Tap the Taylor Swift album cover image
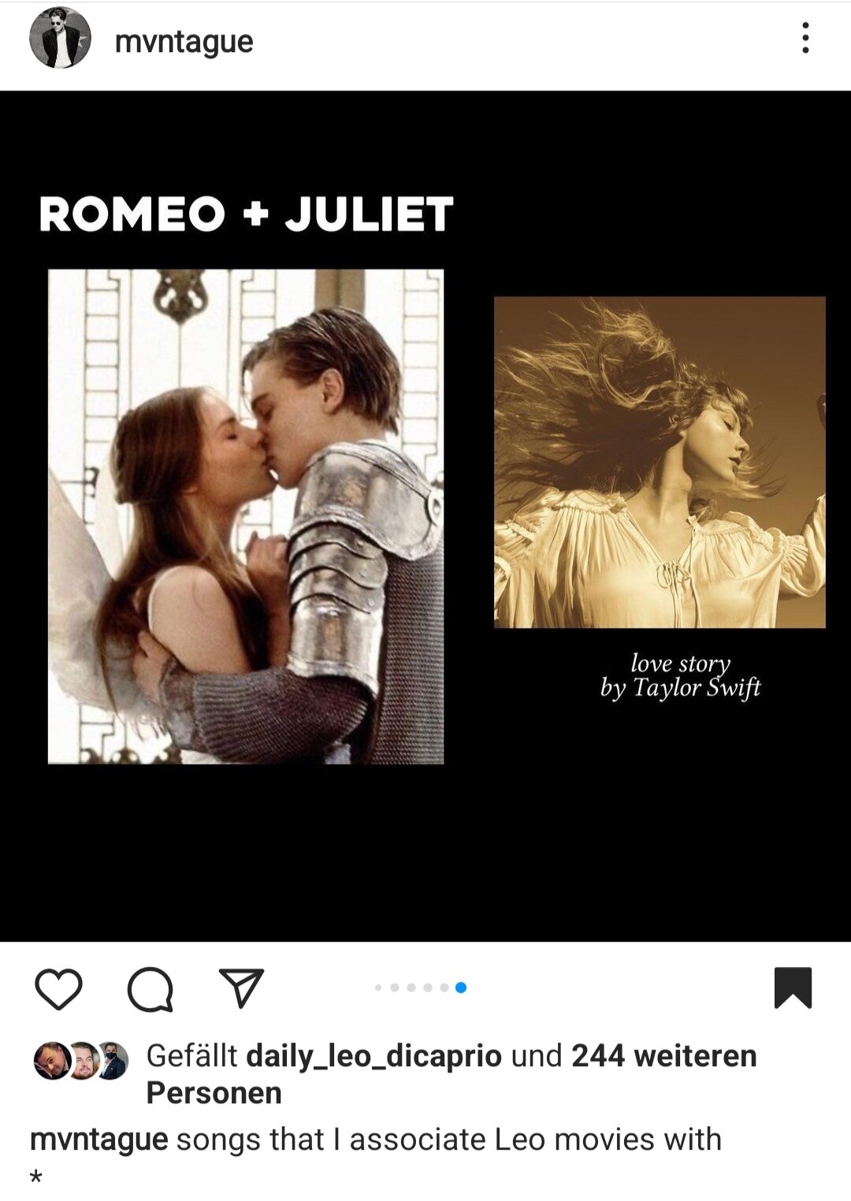 pos(660,462)
